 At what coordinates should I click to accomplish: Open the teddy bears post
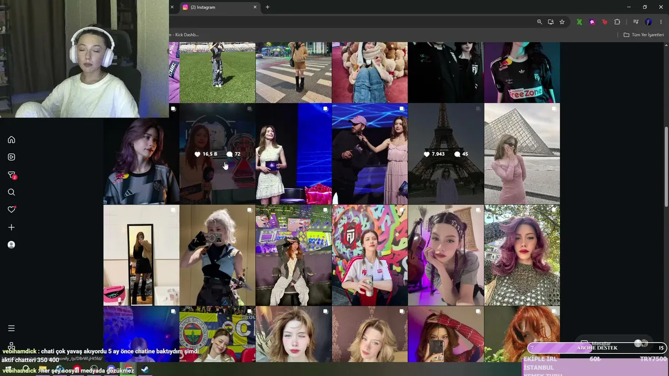[x=370, y=73]
